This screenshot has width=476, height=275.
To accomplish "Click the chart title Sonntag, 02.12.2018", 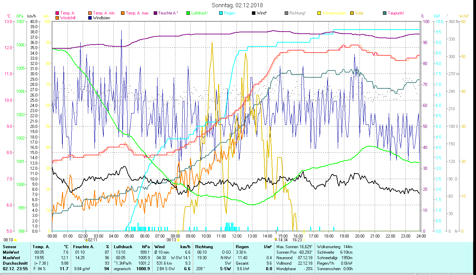I will pos(237,5).
